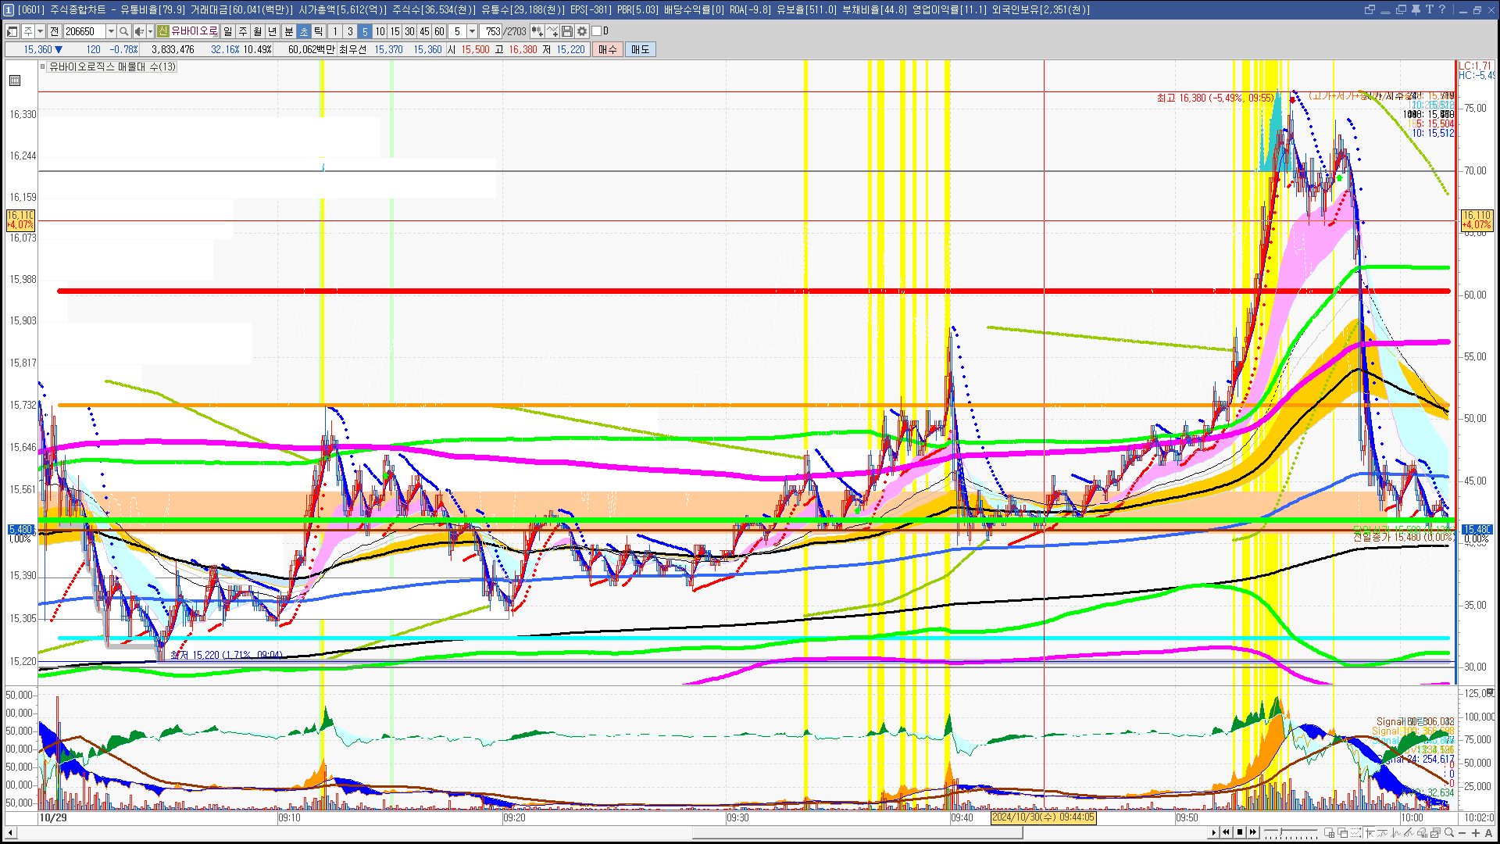1500x844 pixels.
Task: Click the font size A icon
Action: (x=1488, y=833)
